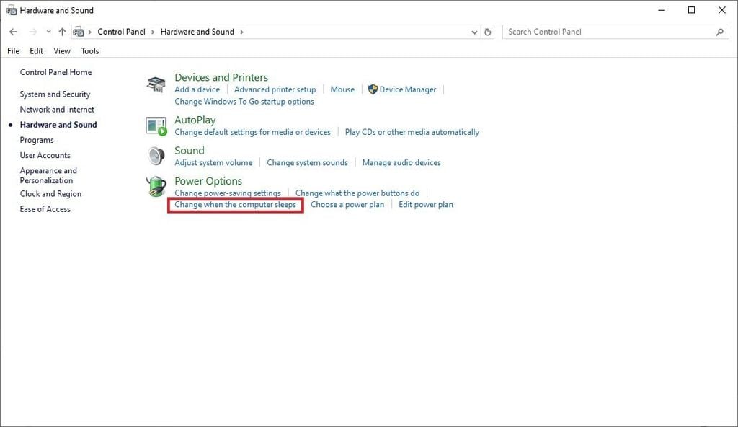Click the search magnifier icon
The height and width of the screenshot is (427, 738).
pyautogui.click(x=719, y=32)
